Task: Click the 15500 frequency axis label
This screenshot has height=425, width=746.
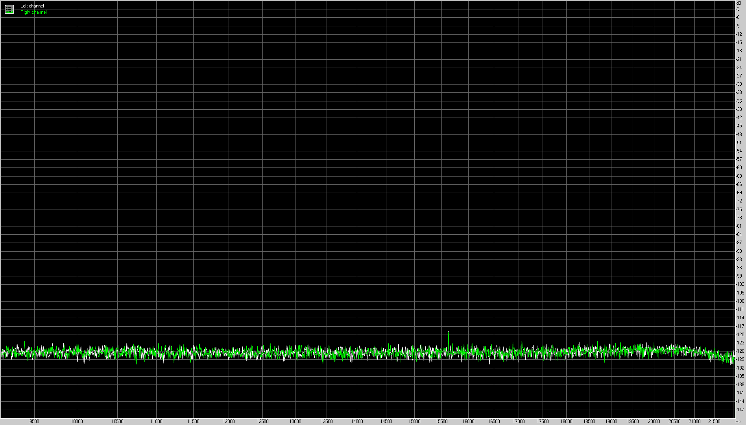Action: 441,421
